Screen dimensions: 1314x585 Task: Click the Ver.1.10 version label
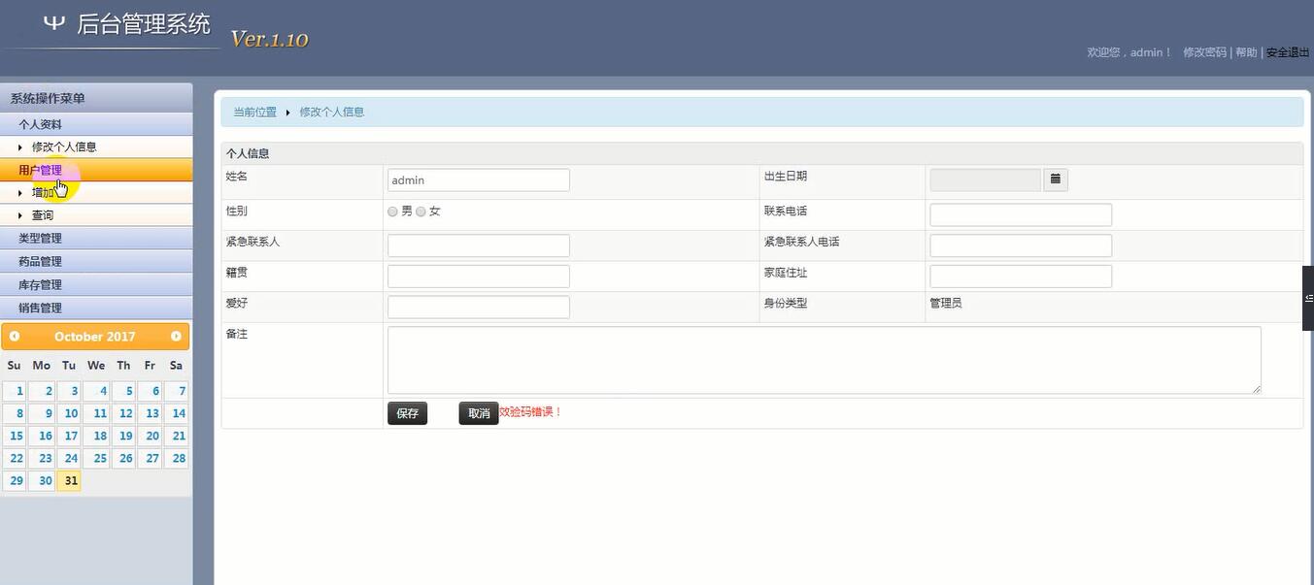pyautogui.click(x=269, y=39)
